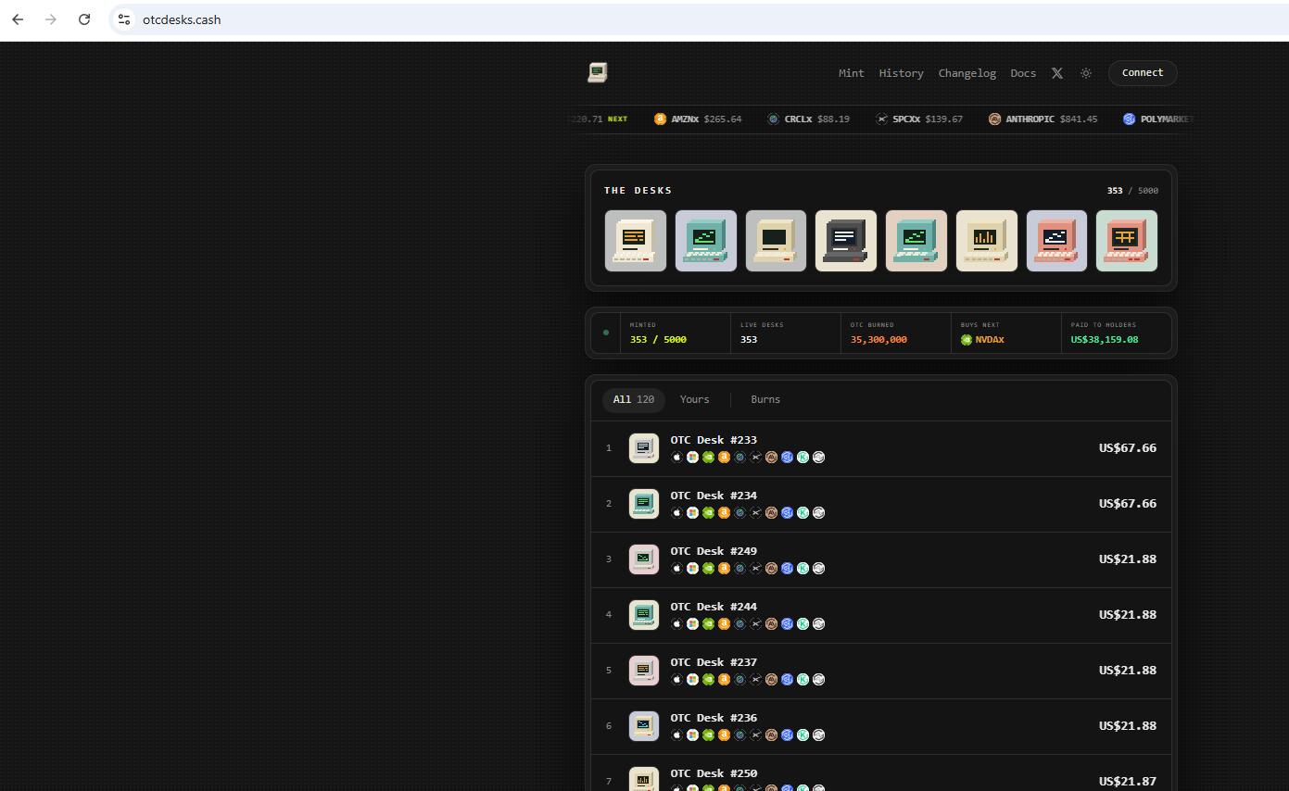
Task: Switch to the Burns tab
Action: click(x=765, y=399)
